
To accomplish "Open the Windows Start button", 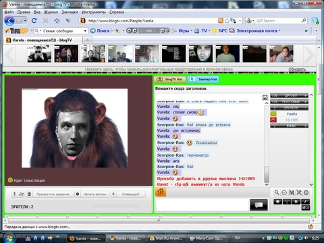I will (x=9, y=238).
